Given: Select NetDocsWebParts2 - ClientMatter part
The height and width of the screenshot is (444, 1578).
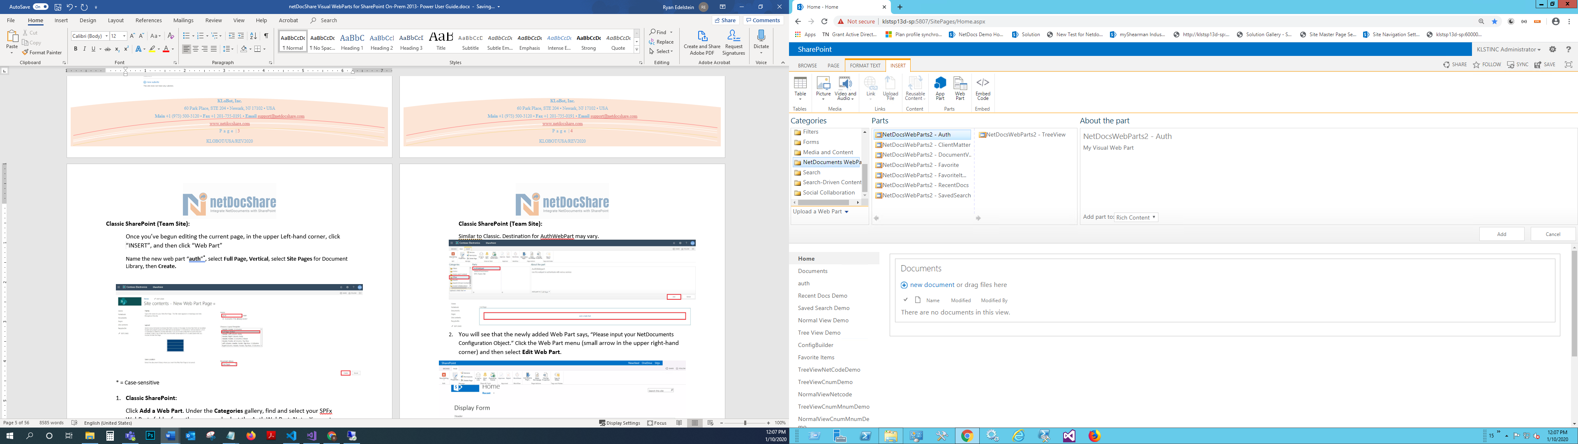Looking at the screenshot, I should [x=923, y=145].
